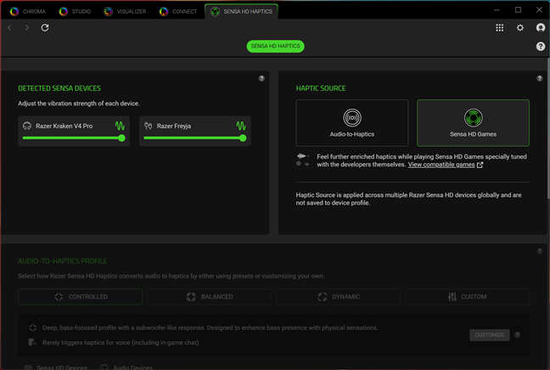Choose the Custom haptics profile
The image size is (550, 370).
tap(467, 297)
